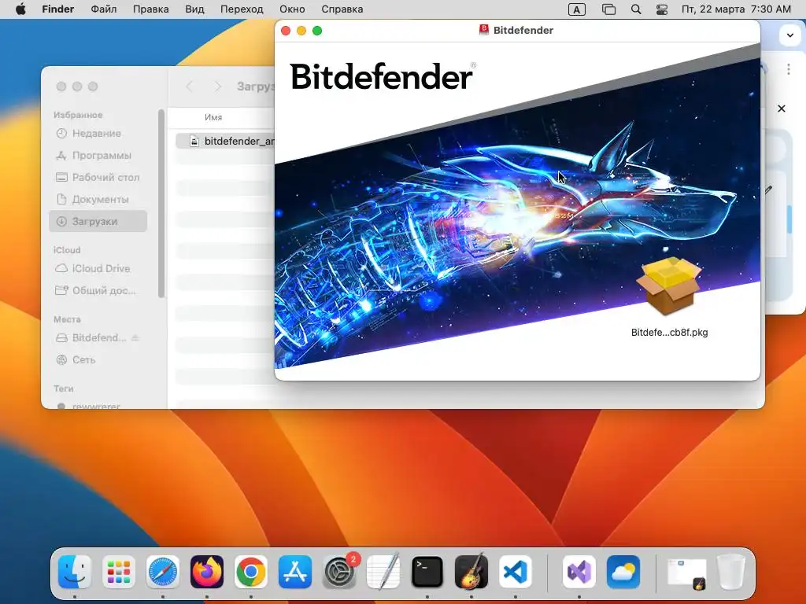Click the keyboard input source indicator

(577, 9)
